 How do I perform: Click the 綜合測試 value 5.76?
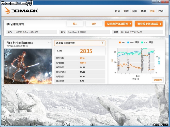82,81
